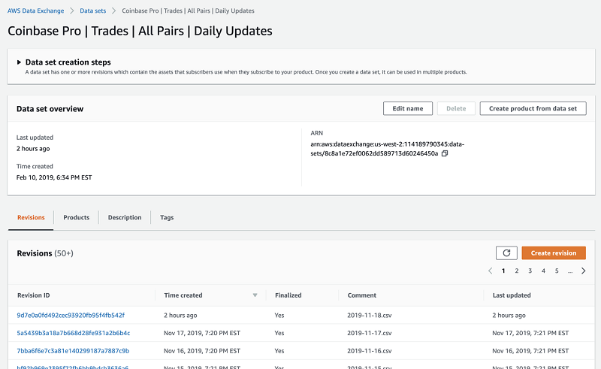Click the 2019-11-18.csv comment cell

point(370,316)
